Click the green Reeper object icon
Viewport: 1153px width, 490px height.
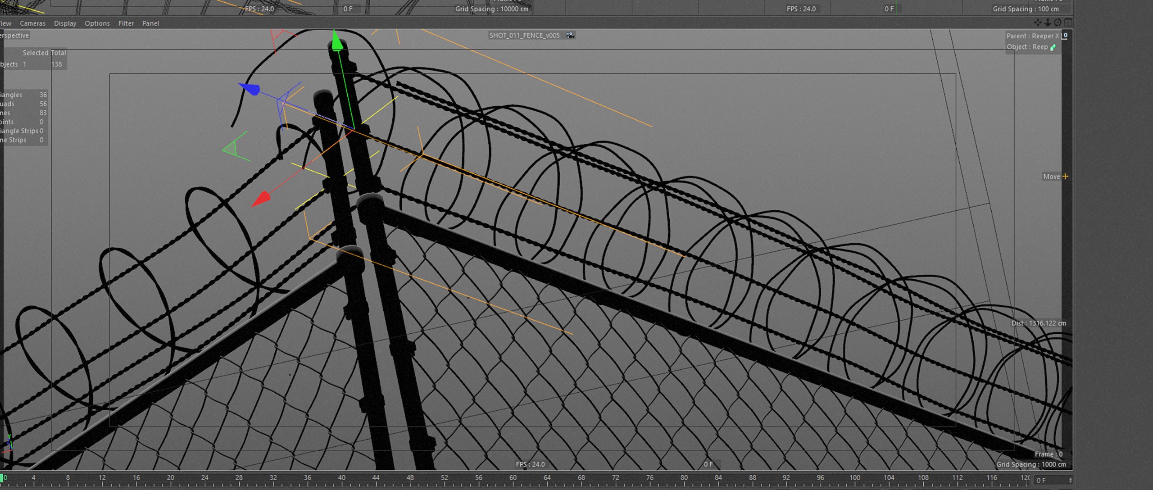(x=1053, y=47)
